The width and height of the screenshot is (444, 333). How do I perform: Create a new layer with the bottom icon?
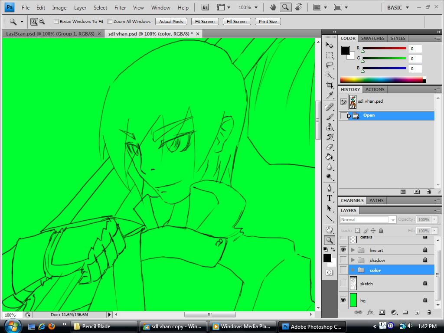[417, 312]
